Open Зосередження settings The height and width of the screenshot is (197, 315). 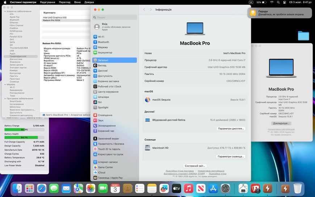click(114, 126)
